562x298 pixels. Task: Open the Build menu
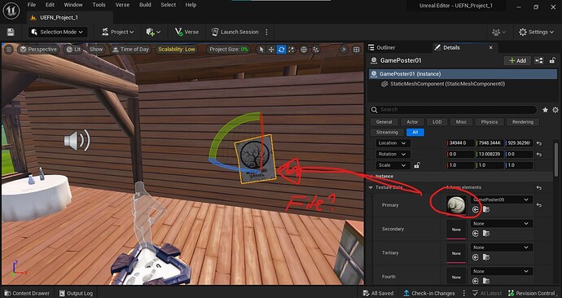tap(145, 5)
